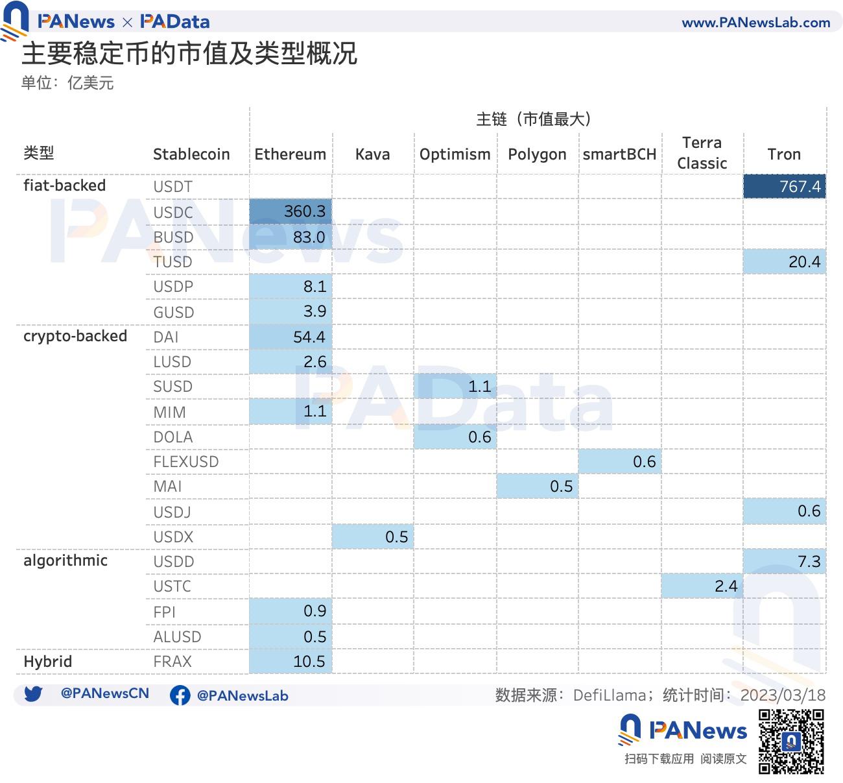Click the @PANewsCN Twitter handle
Viewport: 843px width, 783px height.
pos(104,693)
